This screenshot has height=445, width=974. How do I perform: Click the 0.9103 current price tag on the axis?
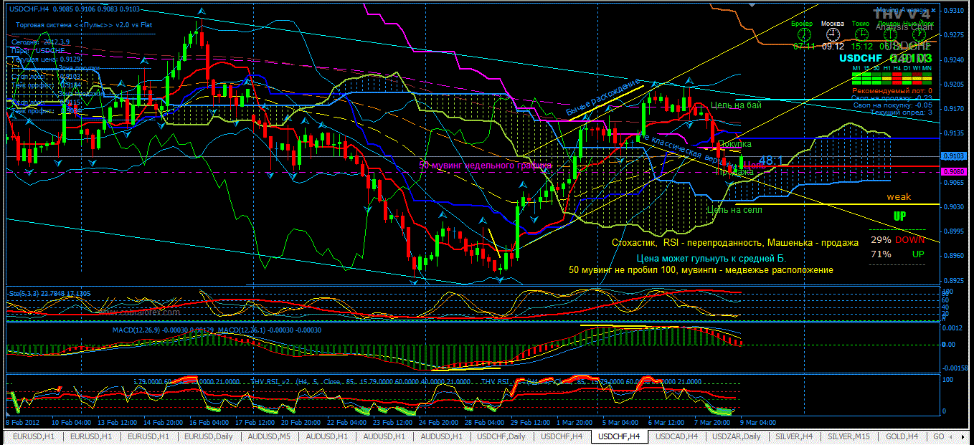953,155
